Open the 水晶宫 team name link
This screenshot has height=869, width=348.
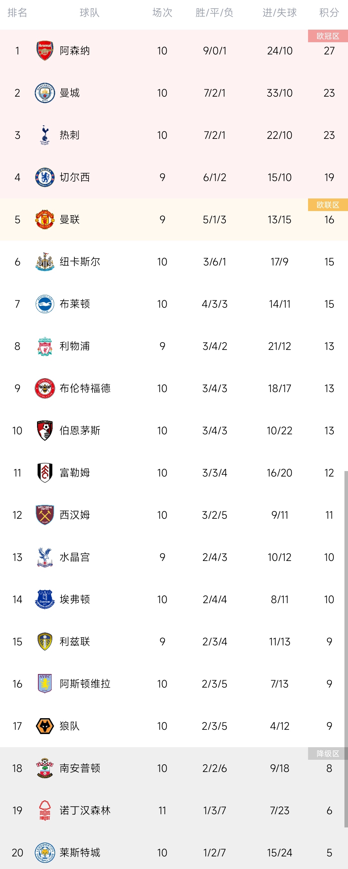75,557
